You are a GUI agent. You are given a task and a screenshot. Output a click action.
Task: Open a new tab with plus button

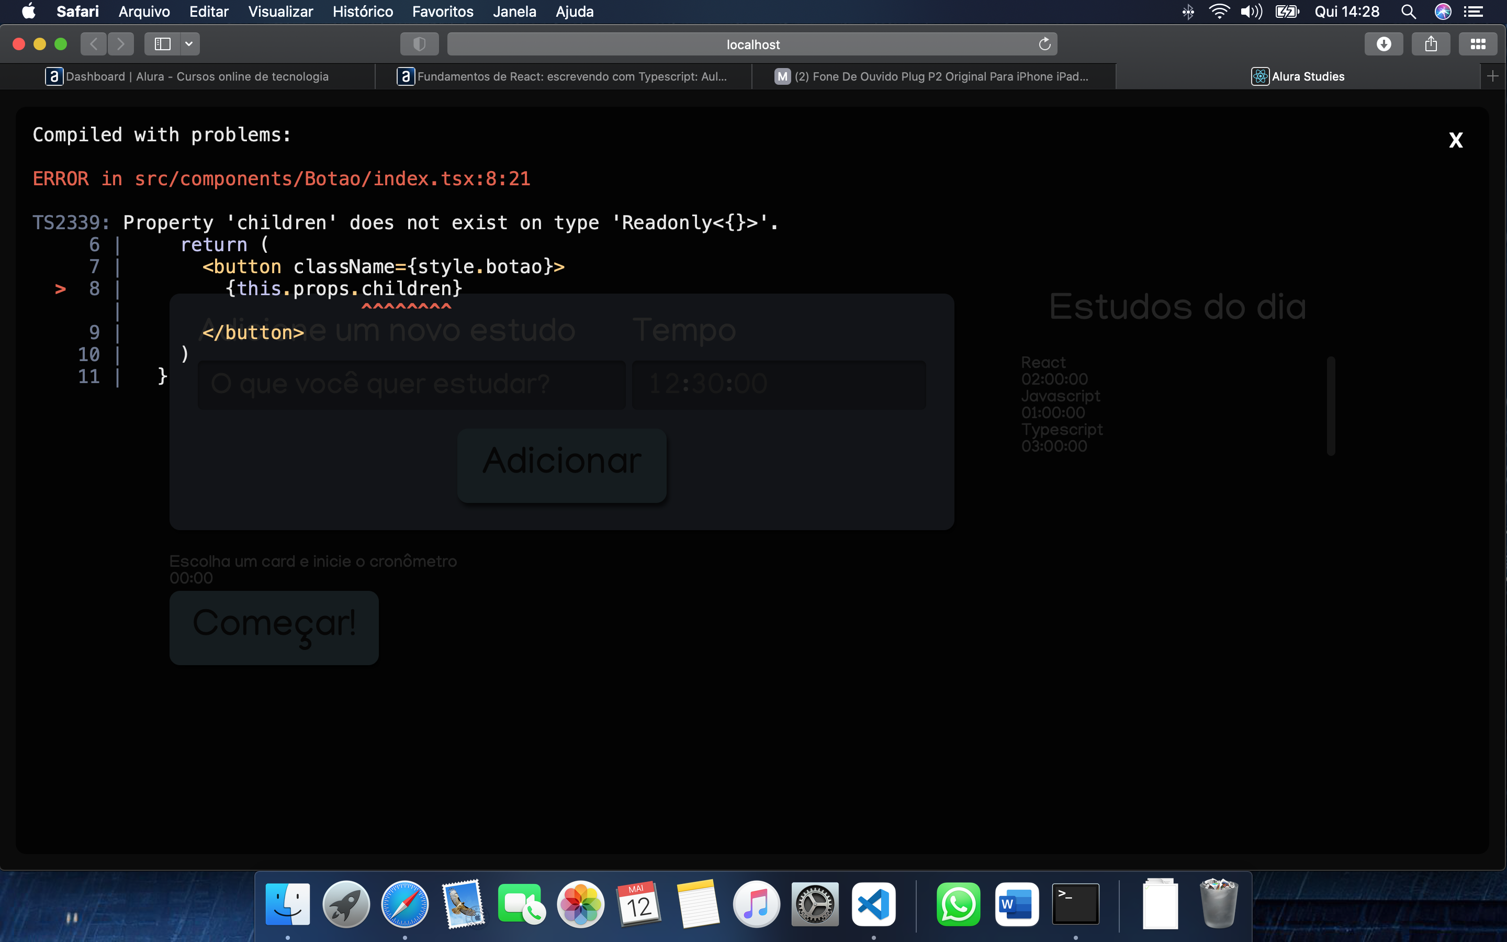tap(1493, 76)
